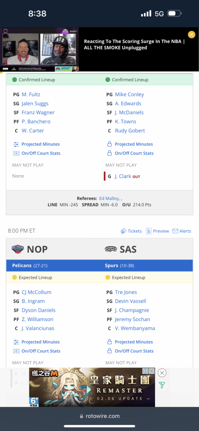Open referee Ed Malloy link
199x431 pixels.
[x=109, y=198]
